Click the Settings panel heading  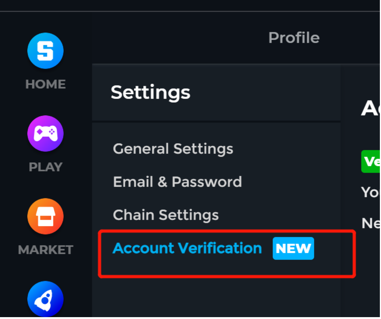[150, 93]
